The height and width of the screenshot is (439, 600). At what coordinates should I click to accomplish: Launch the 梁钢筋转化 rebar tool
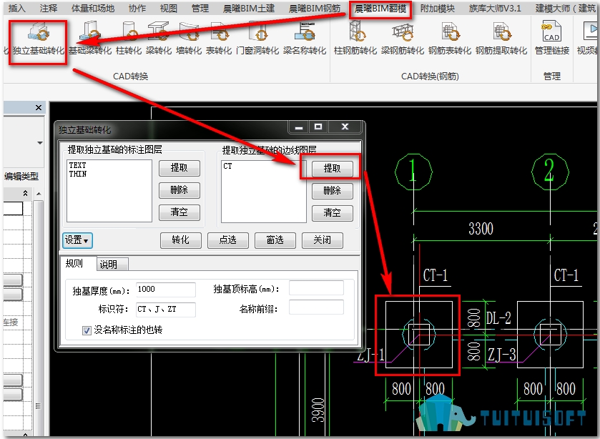(403, 39)
